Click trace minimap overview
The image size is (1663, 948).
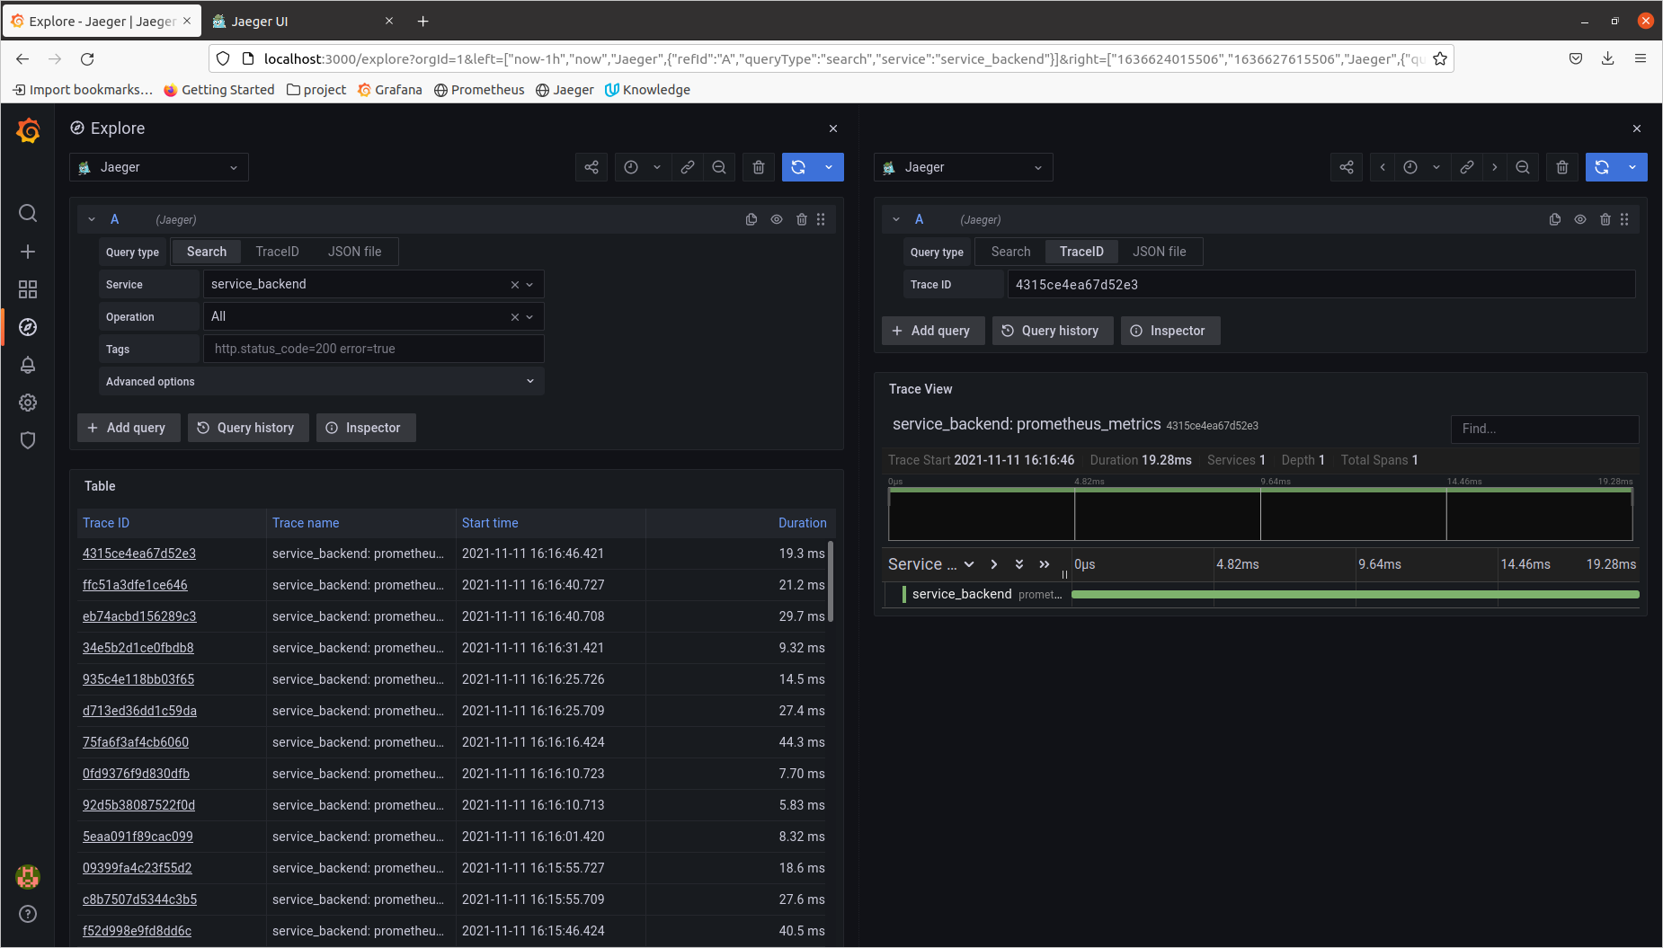[x=1260, y=514]
